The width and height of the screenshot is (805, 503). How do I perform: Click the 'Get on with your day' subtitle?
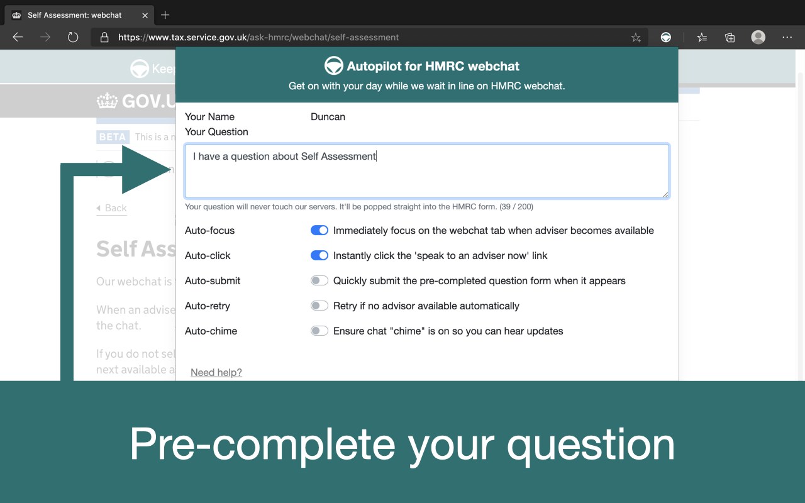pos(427,86)
